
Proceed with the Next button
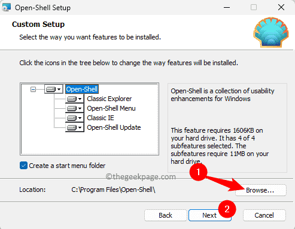(210, 215)
